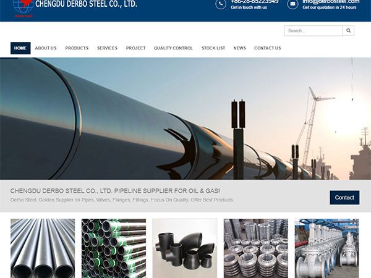Open the News menu item

(240, 48)
